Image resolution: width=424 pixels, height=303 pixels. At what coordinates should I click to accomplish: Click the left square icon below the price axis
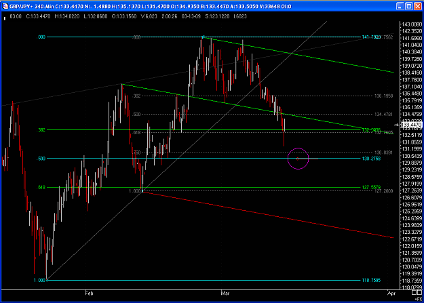[415, 292]
